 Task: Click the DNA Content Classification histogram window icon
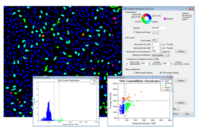34,78
